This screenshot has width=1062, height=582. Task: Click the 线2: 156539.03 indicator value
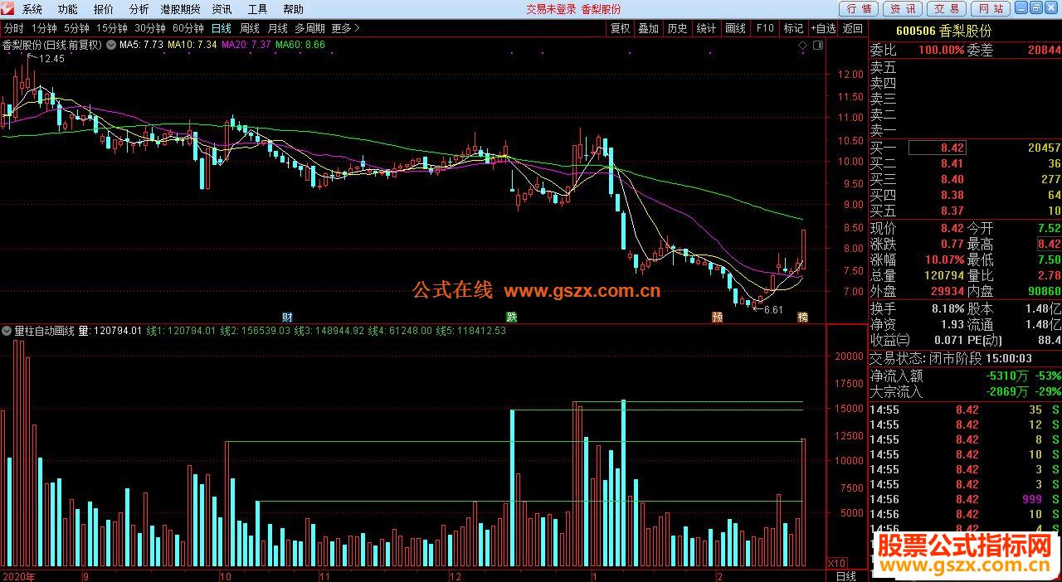[x=255, y=330]
